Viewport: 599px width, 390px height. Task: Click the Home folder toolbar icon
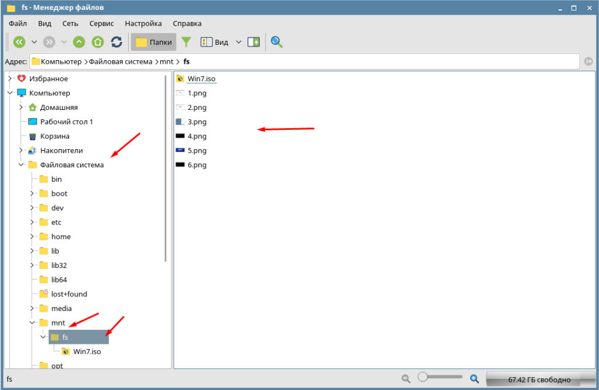click(98, 42)
